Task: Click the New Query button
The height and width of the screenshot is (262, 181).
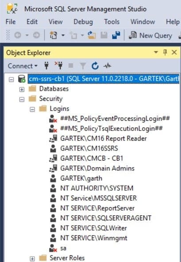Action: [150, 35]
